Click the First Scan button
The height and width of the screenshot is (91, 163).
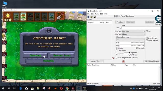120,22
